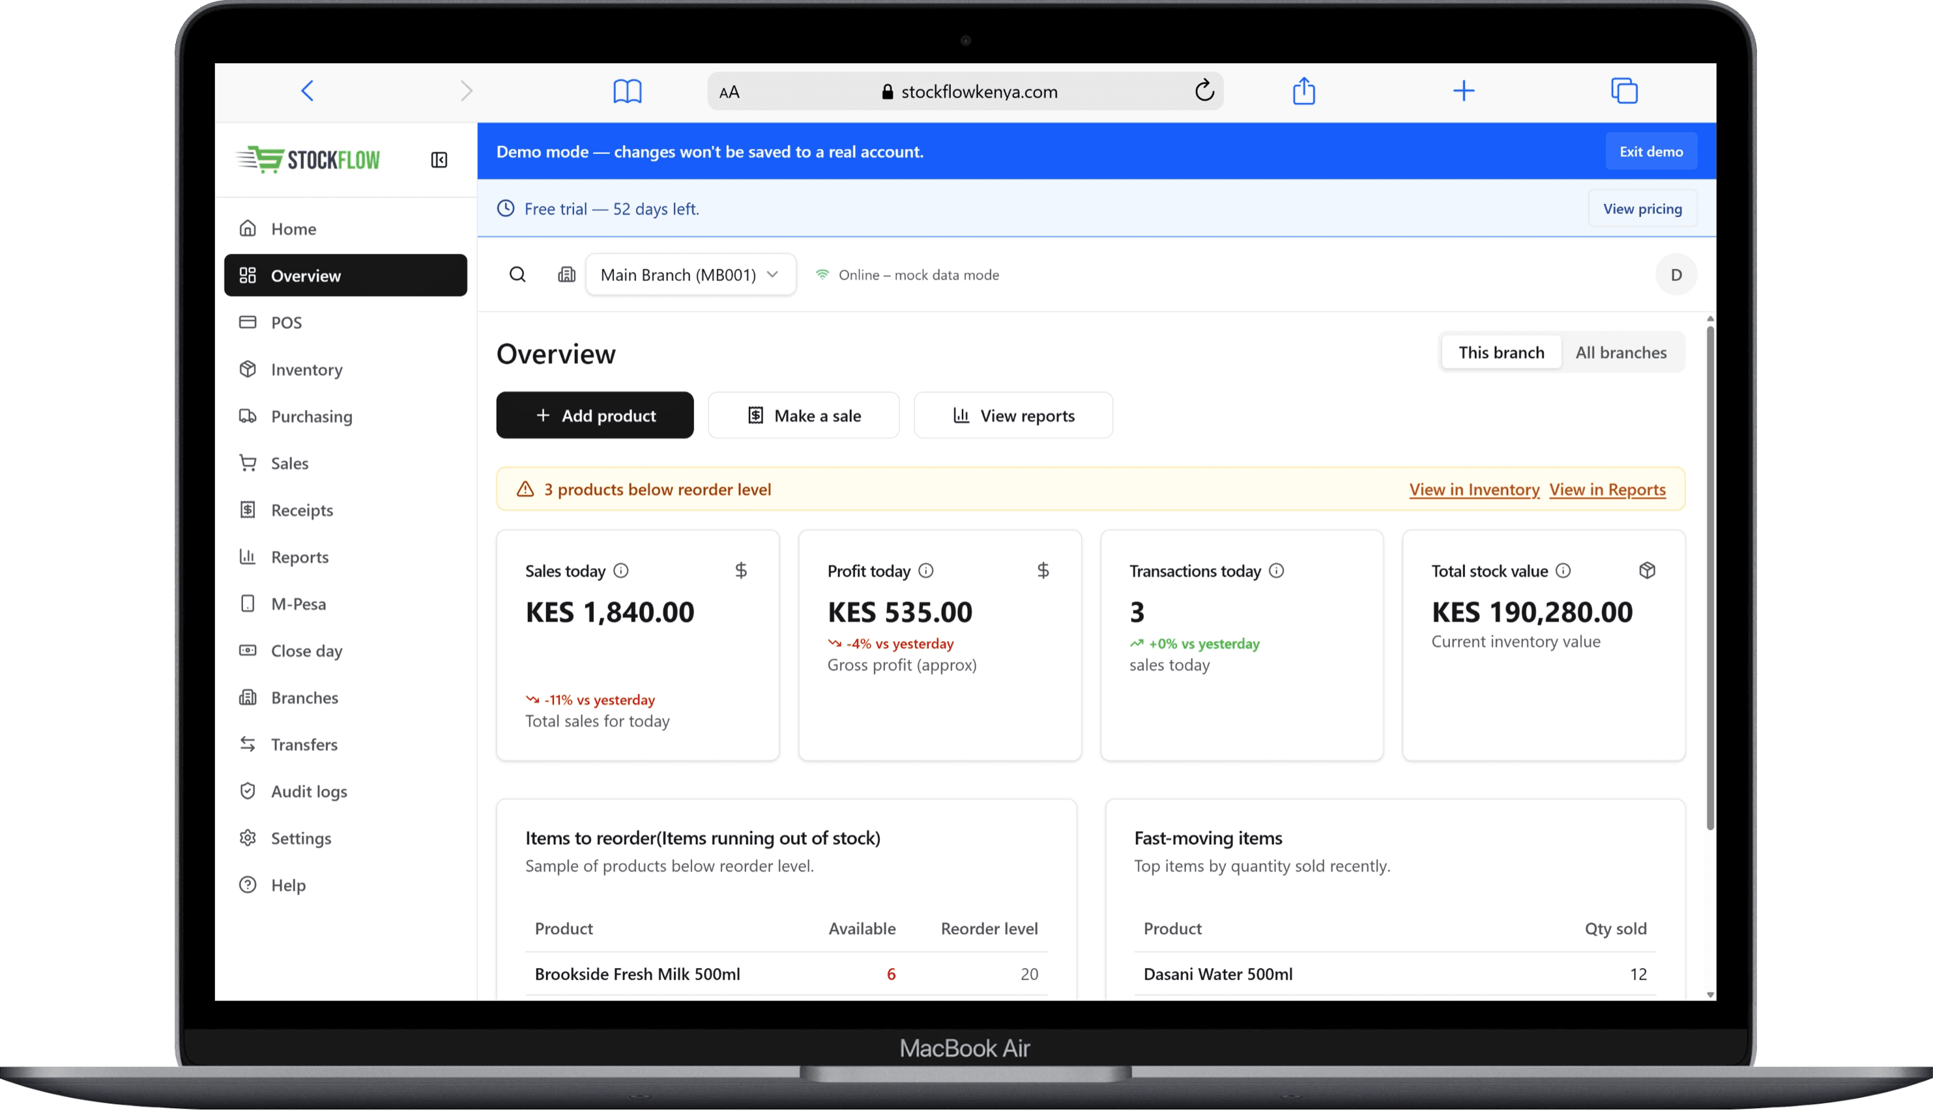Open the Main Branch (MB001) dropdown
1933x1110 pixels.
(x=690, y=274)
